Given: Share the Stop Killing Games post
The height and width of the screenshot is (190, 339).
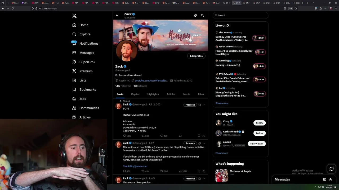Looking at the screenshot, I should pos(204,171).
